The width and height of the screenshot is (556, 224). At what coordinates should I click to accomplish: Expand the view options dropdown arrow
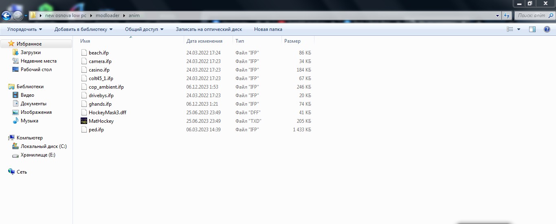point(519,29)
